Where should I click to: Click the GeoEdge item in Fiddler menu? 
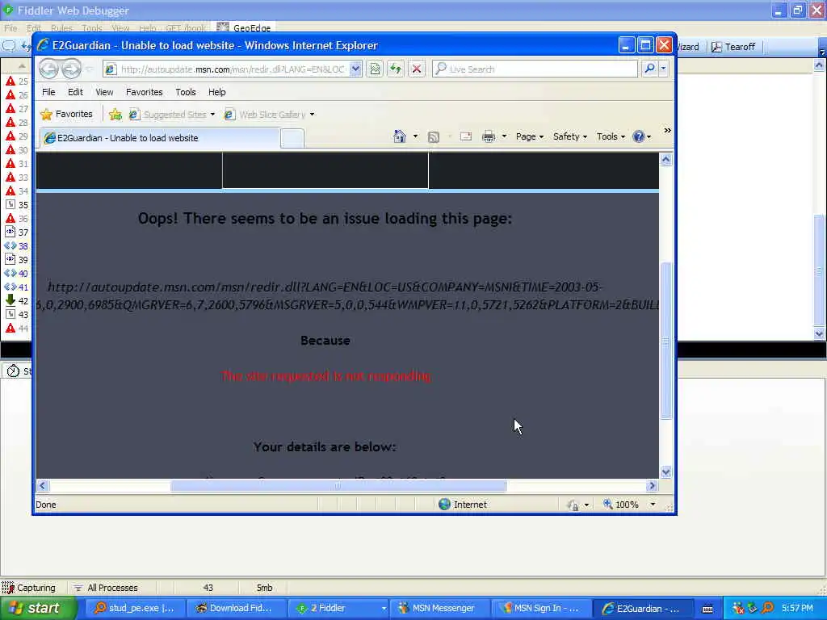coord(245,28)
